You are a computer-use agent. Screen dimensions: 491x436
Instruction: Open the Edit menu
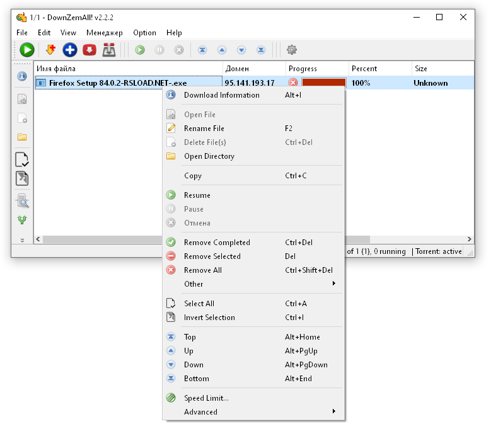(44, 33)
